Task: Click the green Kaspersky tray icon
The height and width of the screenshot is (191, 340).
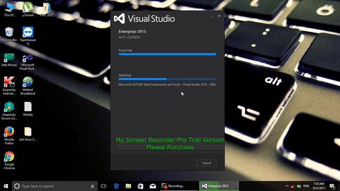Action: 299,186
